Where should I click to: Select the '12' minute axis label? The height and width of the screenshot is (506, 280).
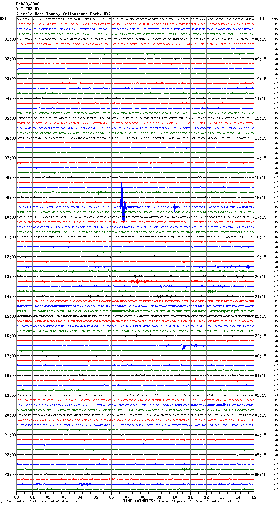(x=206, y=497)
